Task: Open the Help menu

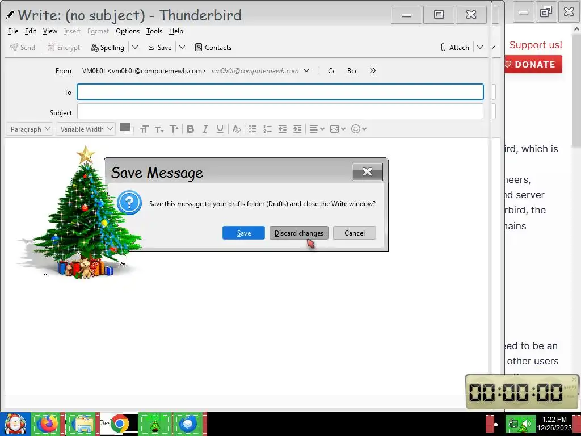Action: click(x=176, y=31)
